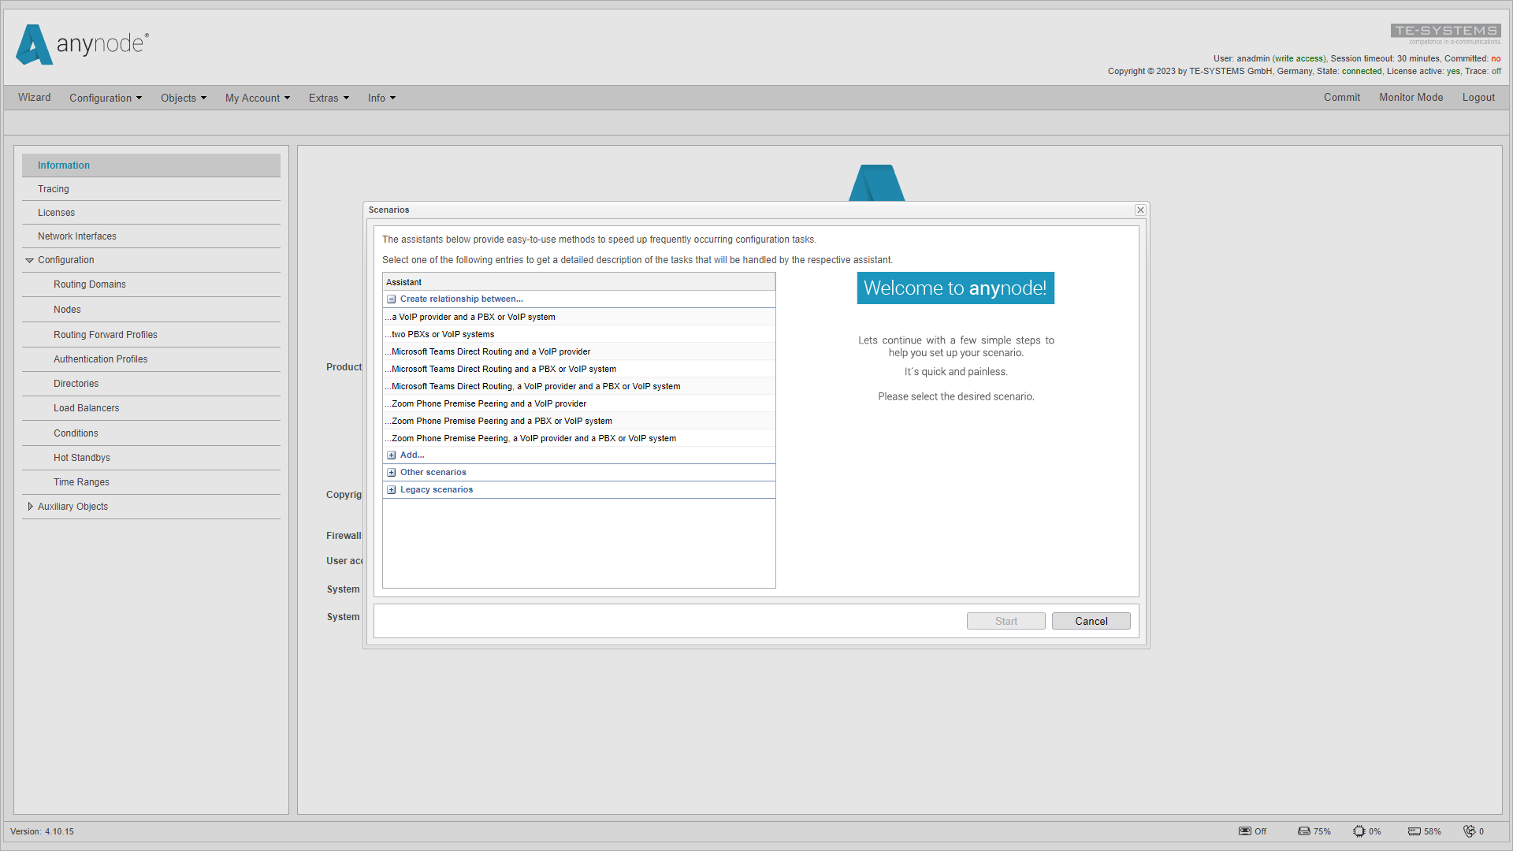Open Load Balancers in the sidebar
Image resolution: width=1513 pixels, height=851 pixels.
click(x=151, y=408)
